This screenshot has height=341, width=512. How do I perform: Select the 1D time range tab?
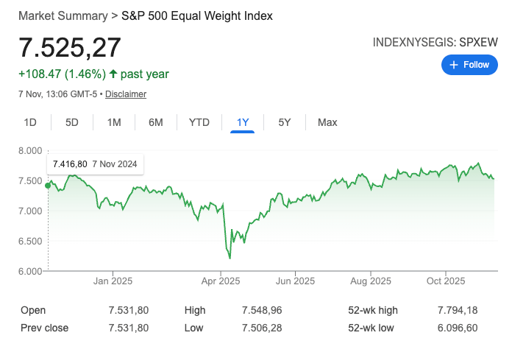tap(30, 122)
